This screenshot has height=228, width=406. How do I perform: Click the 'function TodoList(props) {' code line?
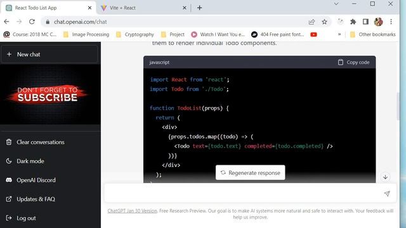coord(189,108)
